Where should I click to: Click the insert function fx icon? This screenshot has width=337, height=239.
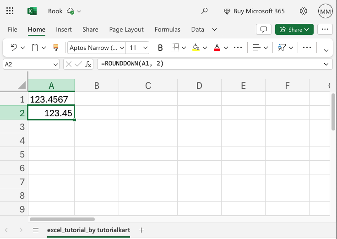point(88,64)
